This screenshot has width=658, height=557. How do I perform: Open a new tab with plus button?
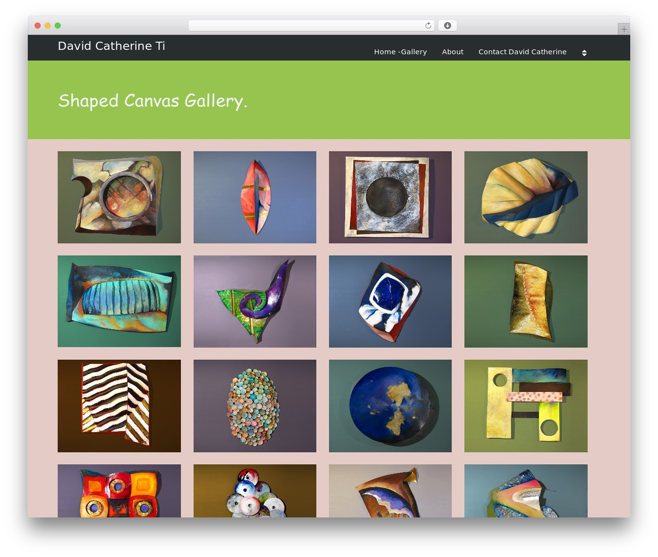tap(624, 29)
